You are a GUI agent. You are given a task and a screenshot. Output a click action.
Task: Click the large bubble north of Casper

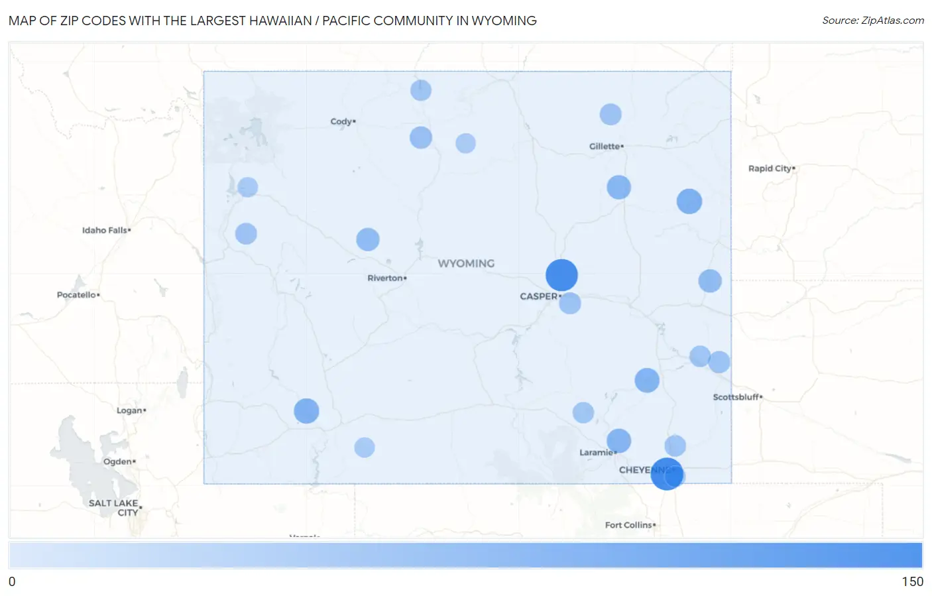[561, 275]
